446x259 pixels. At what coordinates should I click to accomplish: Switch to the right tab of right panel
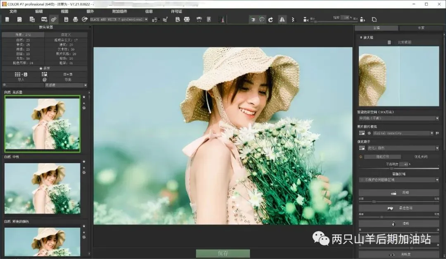(421, 28)
